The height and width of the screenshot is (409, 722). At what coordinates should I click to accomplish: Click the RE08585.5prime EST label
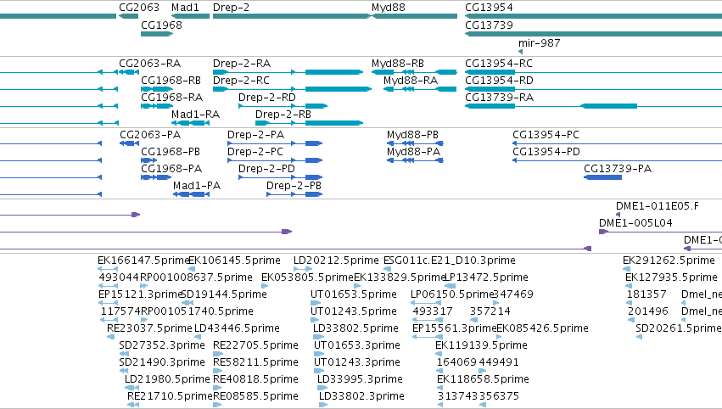[255, 397]
